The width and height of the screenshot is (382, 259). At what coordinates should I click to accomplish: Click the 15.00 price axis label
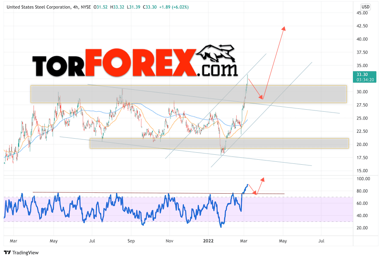click(x=362, y=170)
